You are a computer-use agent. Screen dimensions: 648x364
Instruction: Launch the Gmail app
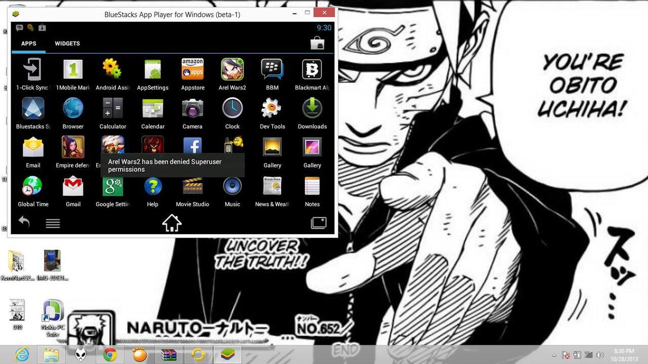(x=73, y=186)
